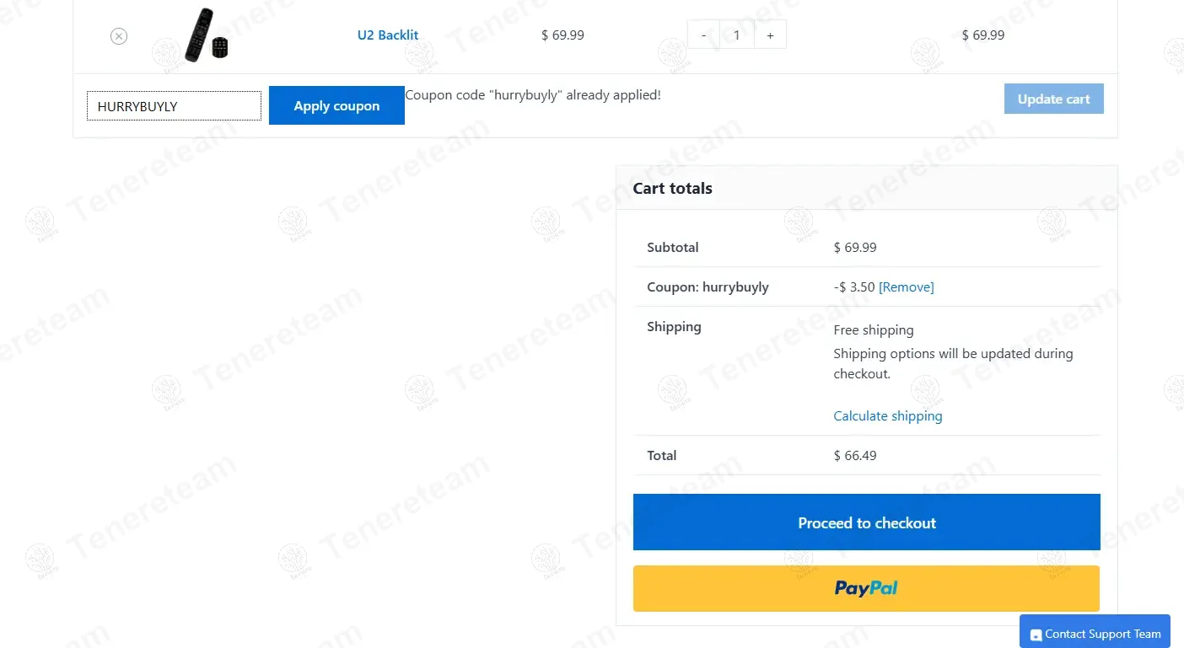Expand the Calculate shipping option
1184x648 pixels.
tap(887, 416)
